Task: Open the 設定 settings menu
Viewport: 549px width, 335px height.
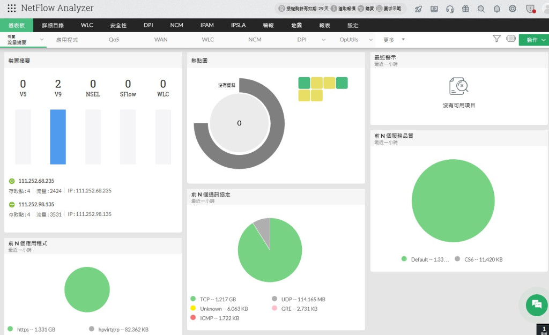Action: click(353, 25)
